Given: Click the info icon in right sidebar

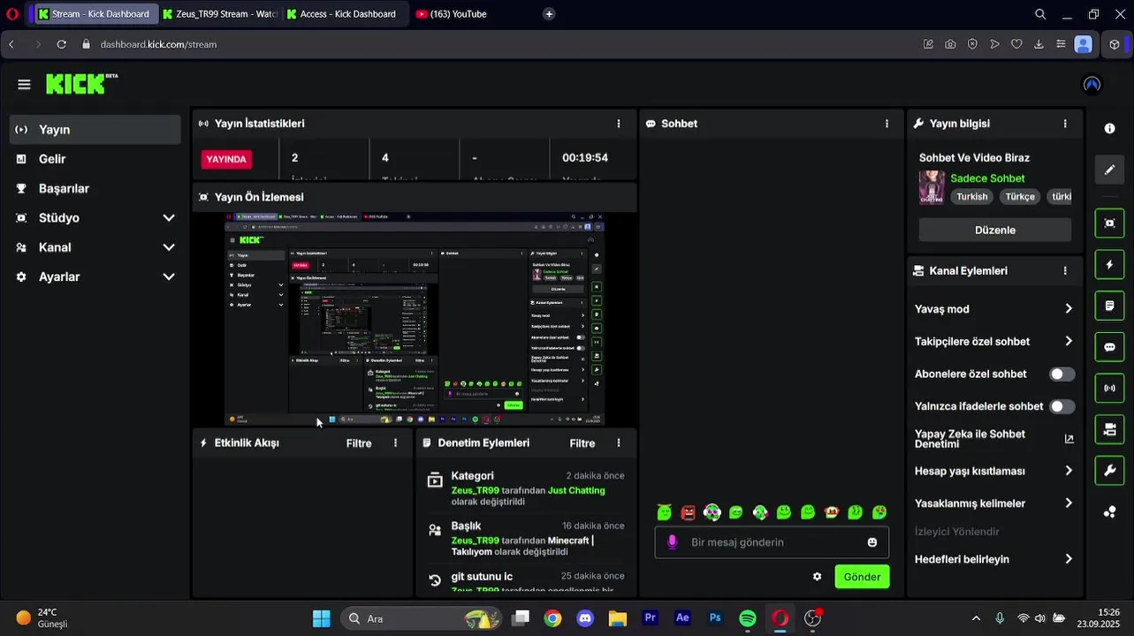Looking at the screenshot, I should 1109,128.
